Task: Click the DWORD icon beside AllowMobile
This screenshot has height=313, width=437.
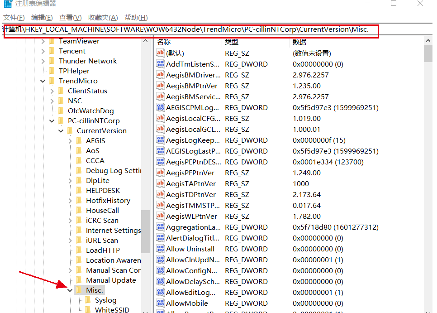Action: pos(160,303)
